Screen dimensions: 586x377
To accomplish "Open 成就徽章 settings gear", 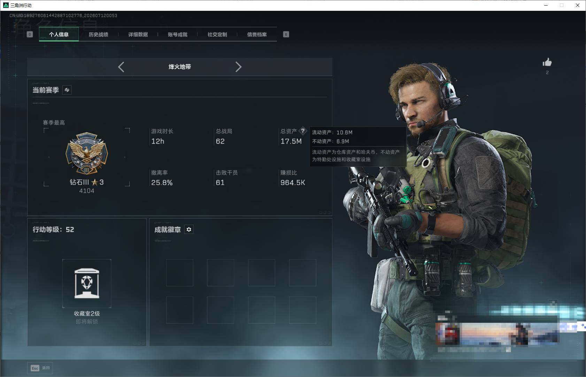I will [x=189, y=229].
